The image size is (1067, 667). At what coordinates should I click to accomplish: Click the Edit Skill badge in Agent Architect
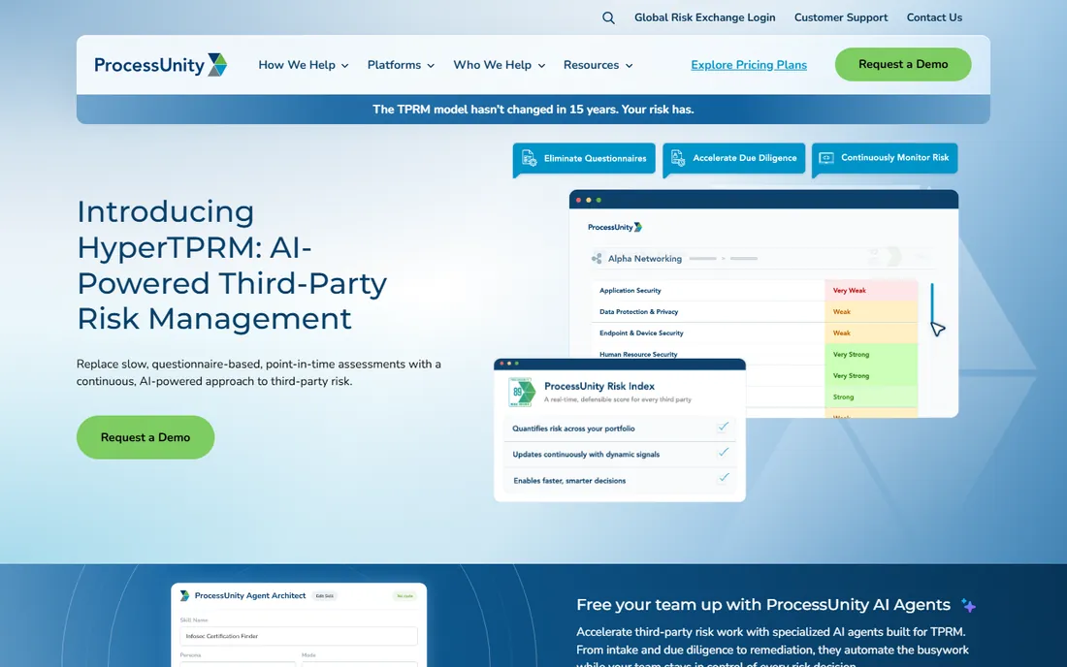(x=325, y=596)
